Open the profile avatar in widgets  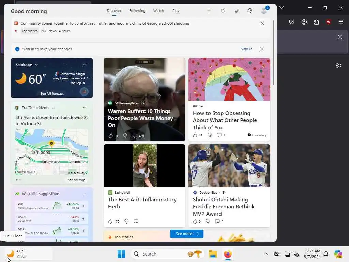pyautogui.click(x=265, y=10)
